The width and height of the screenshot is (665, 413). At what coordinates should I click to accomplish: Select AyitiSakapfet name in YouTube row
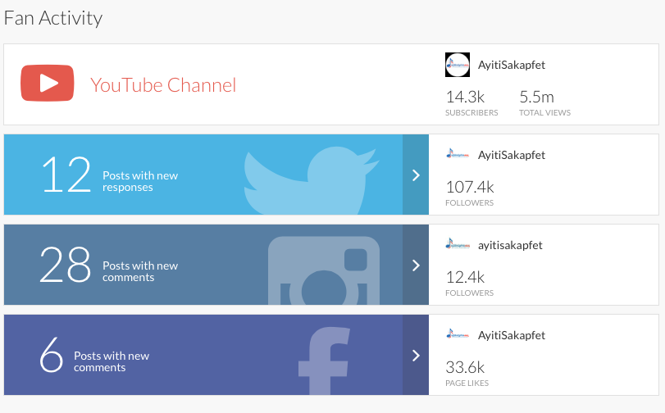[x=512, y=65]
